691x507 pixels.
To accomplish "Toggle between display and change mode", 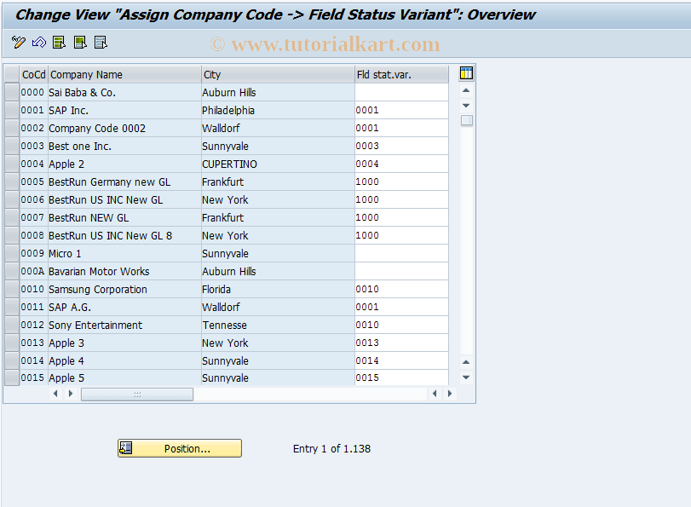I will coord(17,42).
